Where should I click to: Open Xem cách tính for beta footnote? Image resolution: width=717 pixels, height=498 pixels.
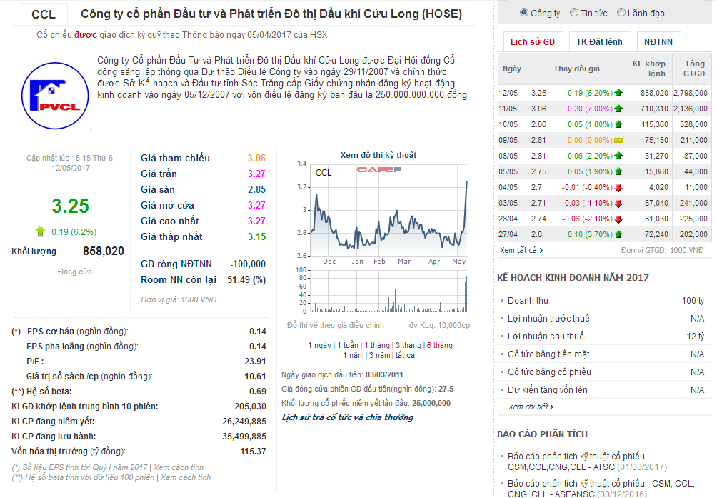pos(186,477)
